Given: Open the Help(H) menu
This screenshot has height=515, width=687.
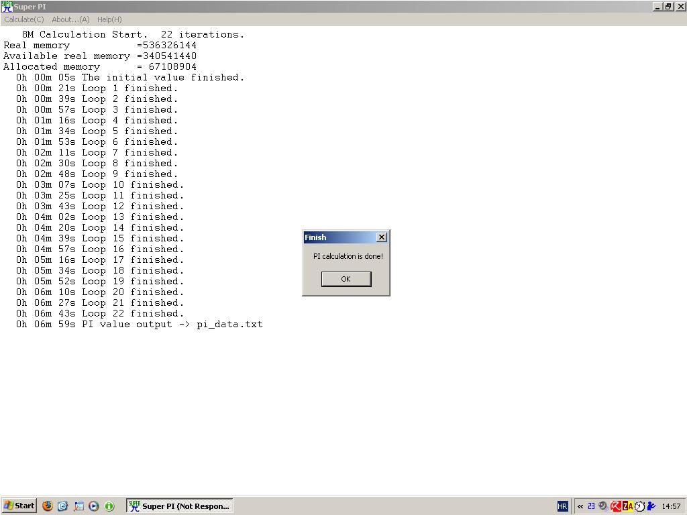Looking at the screenshot, I should [x=109, y=19].
